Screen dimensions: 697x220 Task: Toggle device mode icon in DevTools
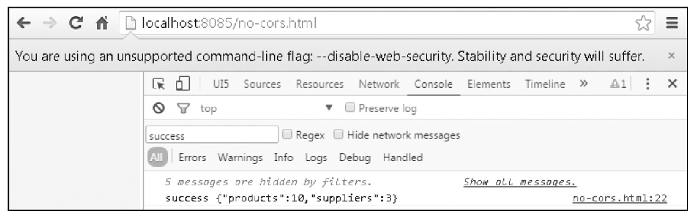tap(182, 83)
